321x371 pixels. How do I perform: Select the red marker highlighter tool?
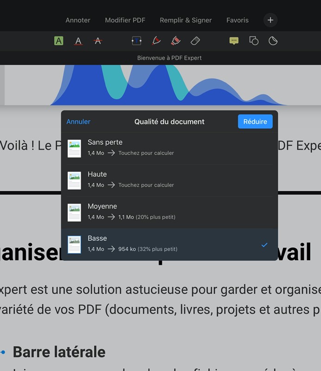coord(176,41)
